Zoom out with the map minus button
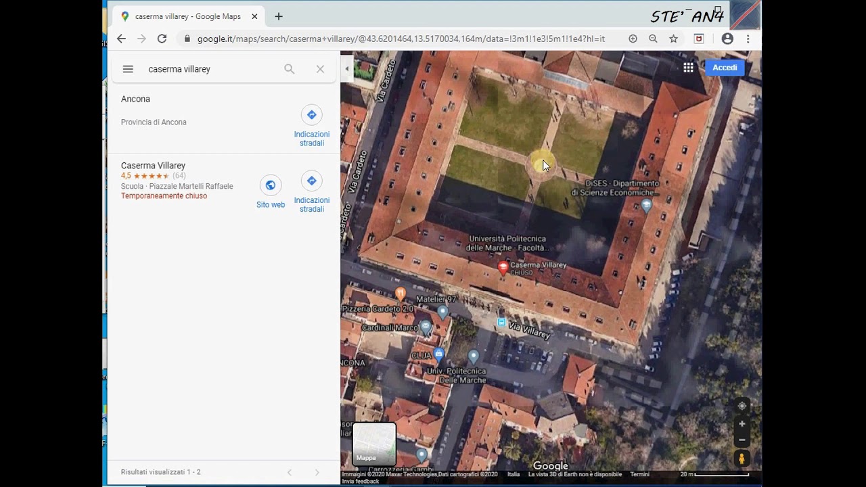 point(742,440)
